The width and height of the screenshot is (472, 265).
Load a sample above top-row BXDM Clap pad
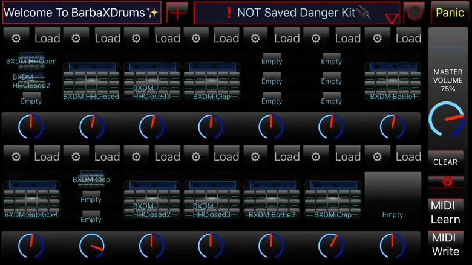(x=226, y=39)
